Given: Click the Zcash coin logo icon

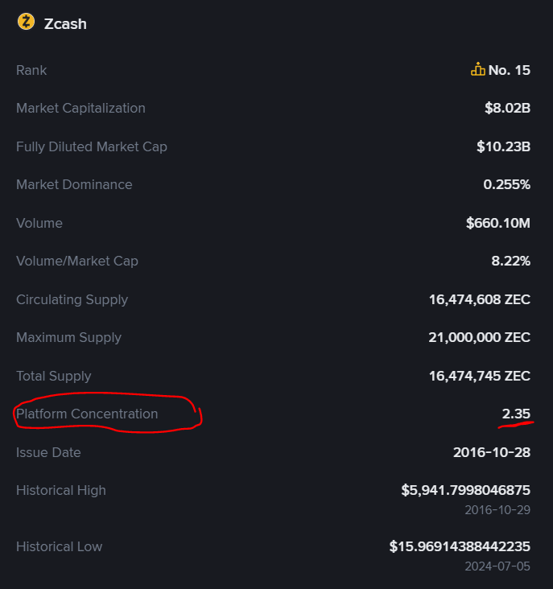Looking at the screenshot, I should [26, 23].
